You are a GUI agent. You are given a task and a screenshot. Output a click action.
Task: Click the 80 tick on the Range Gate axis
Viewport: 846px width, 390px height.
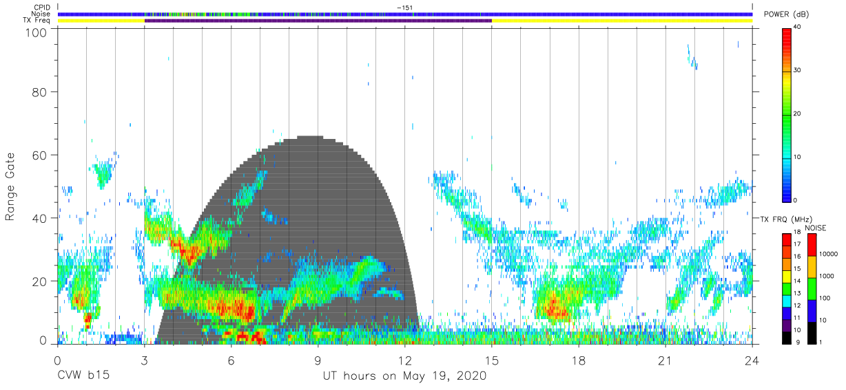[40, 91]
